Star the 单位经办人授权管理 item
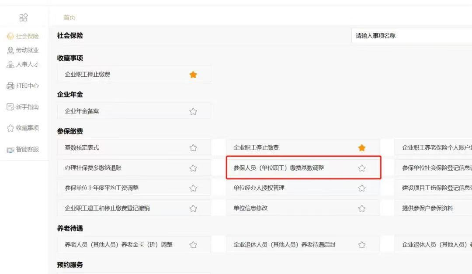This screenshot has height=274, width=472. (x=362, y=188)
